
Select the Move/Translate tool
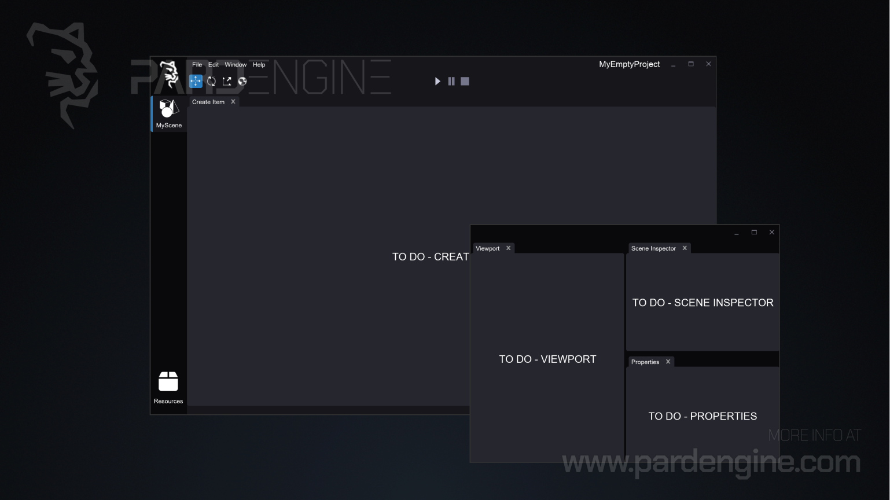coord(196,82)
